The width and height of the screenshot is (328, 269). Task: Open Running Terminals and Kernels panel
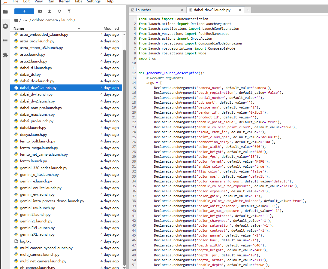(5, 26)
